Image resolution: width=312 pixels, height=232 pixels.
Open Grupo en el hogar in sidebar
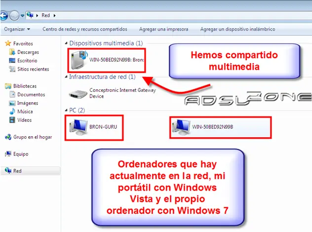coord(33,137)
